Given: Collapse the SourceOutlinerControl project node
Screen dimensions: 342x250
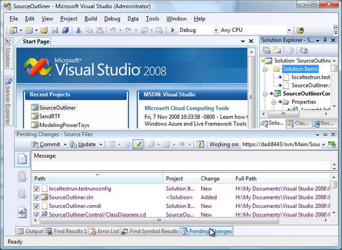Looking at the screenshot, I should (x=265, y=94).
